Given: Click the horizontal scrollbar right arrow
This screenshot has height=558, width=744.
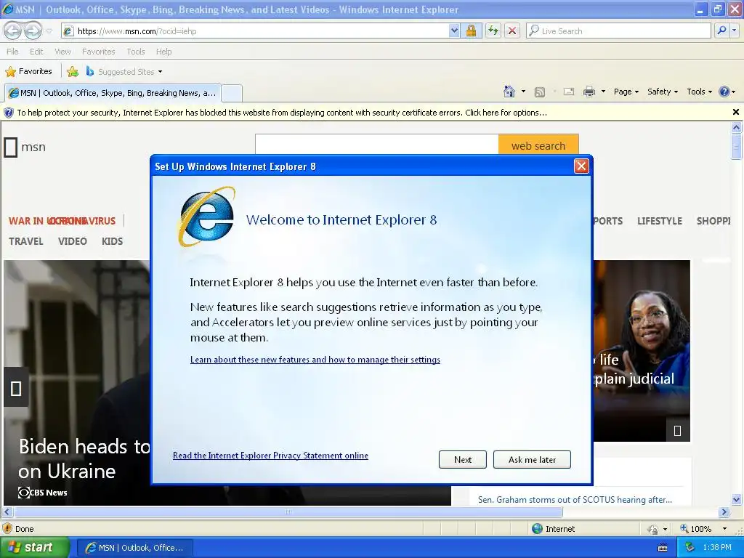Looking at the screenshot, I should (x=724, y=512).
